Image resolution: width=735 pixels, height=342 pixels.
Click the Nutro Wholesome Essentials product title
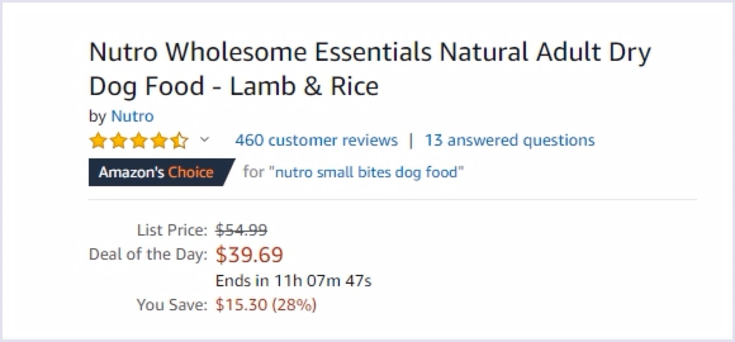coord(369,68)
